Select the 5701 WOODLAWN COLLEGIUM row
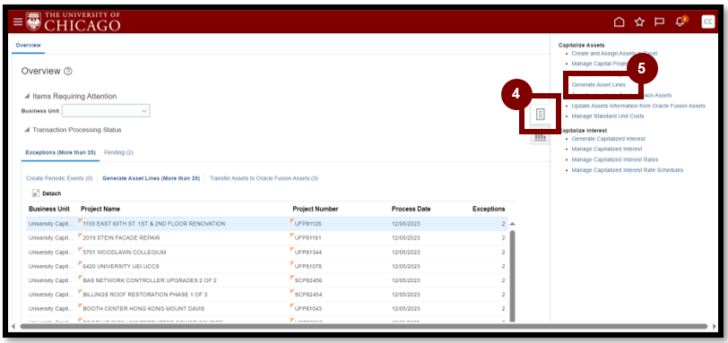This screenshot has height=343, width=728. (267, 253)
